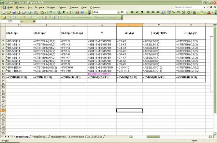Toggle italic formatting (К)
Screen dimensions: 217x143
[137, 12]
